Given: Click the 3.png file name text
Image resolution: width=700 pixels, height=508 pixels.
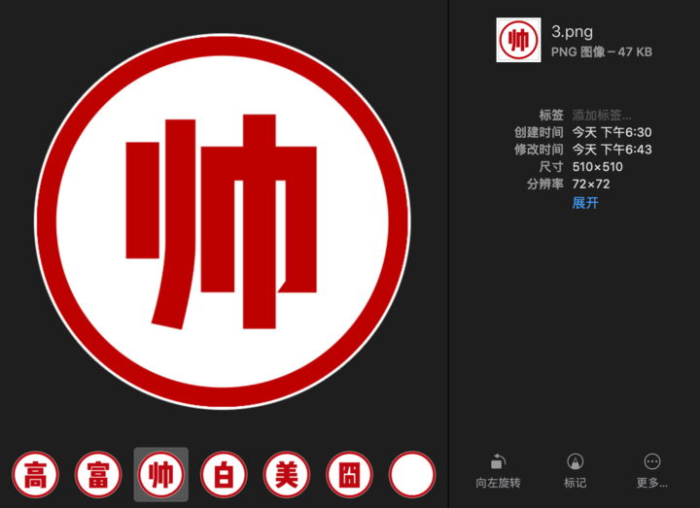Looking at the screenshot, I should (x=572, y=31).
